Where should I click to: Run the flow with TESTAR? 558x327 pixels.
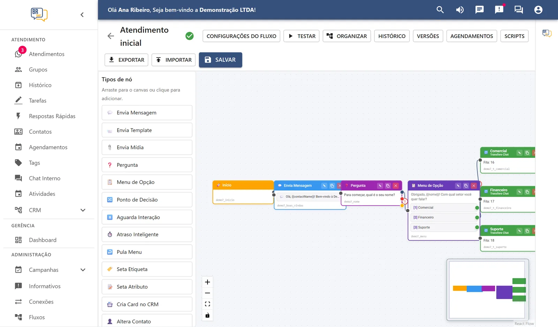click(301, 36)
